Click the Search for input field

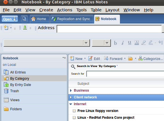[125, 74]
